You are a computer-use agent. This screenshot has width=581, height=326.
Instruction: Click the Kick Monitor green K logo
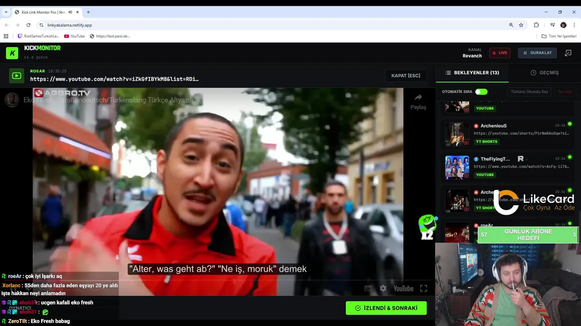point(12,53)
